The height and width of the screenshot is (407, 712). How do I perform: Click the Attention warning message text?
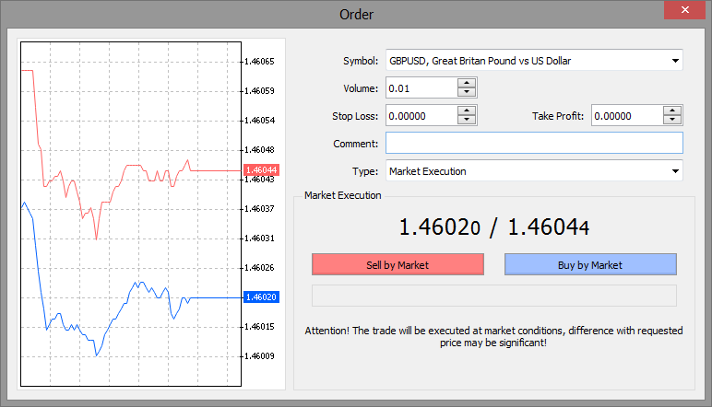[x=493, y=336]
